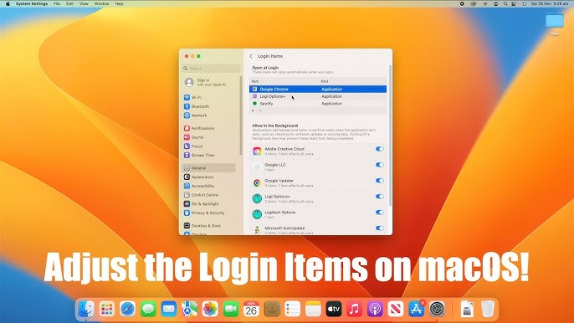Viewport: 574px width, 323px height.
Task: Open Desktop & Dock in the sidebar
Action: pos(202,226)
